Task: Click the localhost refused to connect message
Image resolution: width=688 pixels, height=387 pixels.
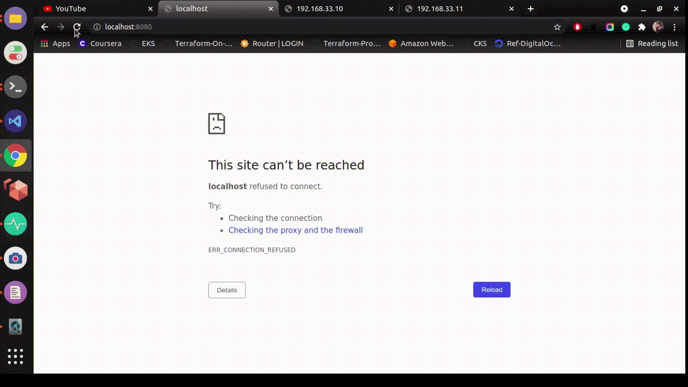Action: pyautogui.click(x=266, y=187)
